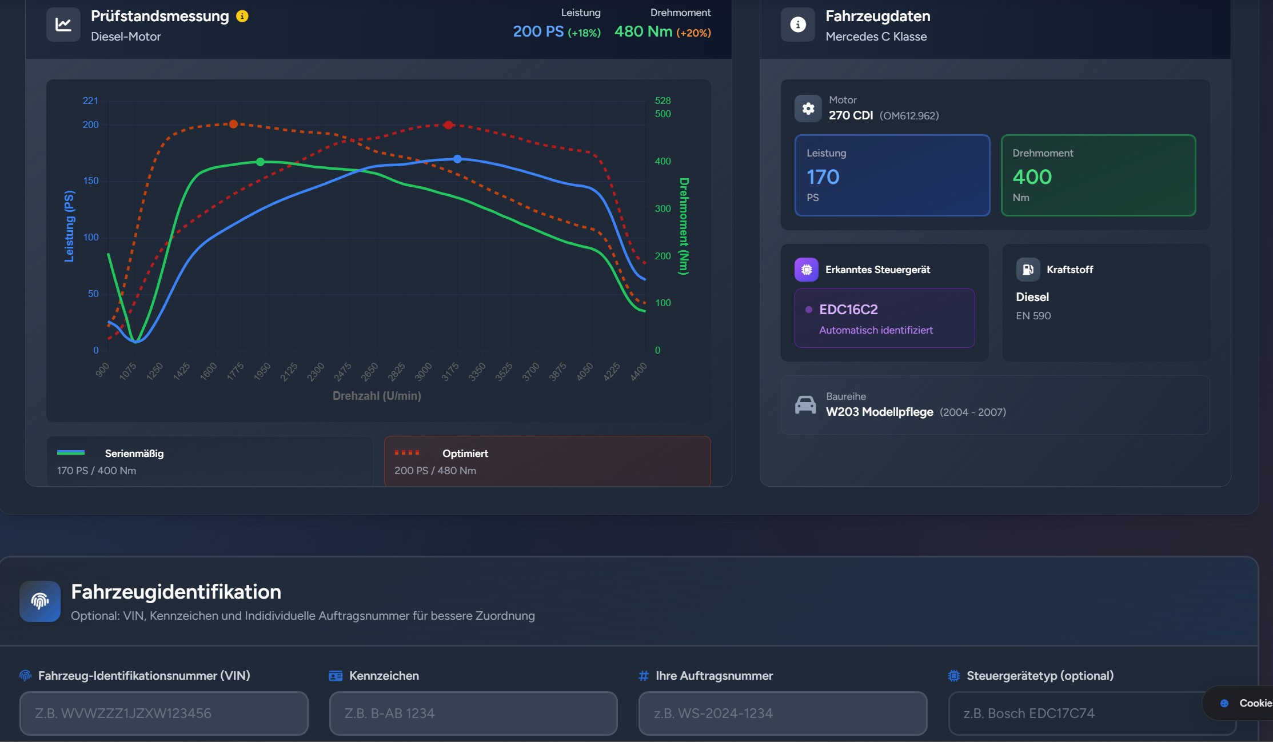Image resolution: width=1273 pixels, height=742 pixels.
Task: Toggle the Serienmäßig curve legend
Action: tap(210, 460)
